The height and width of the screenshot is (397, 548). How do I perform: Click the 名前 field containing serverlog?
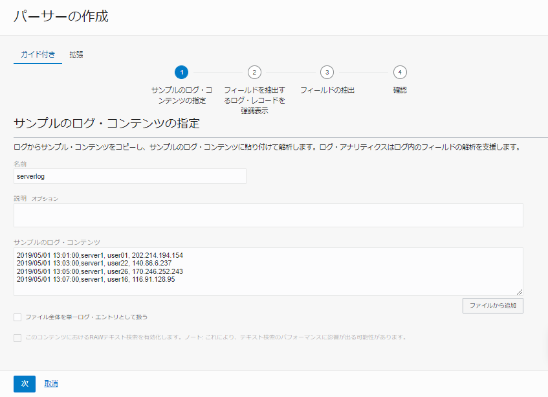click(x=129, y=176)
